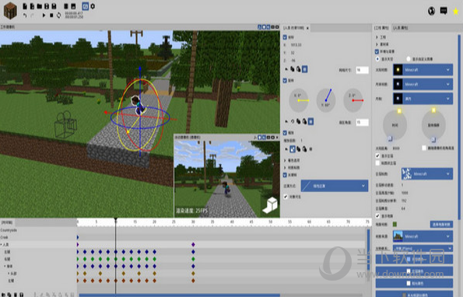Open the blue transition type dropdown

(335, 186)
